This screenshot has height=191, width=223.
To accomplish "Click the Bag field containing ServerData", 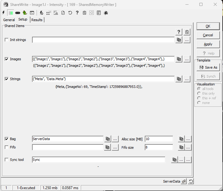I will point(68,139).
